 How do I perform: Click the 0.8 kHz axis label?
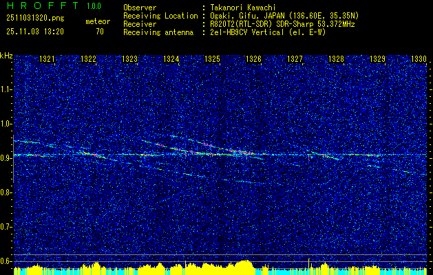tap(6, 192)
